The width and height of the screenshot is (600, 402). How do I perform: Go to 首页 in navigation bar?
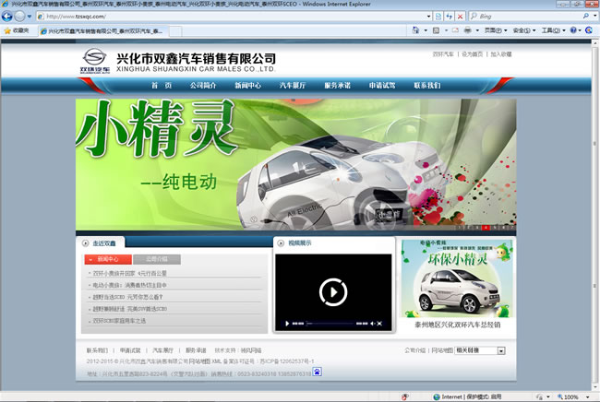point(162,86)
